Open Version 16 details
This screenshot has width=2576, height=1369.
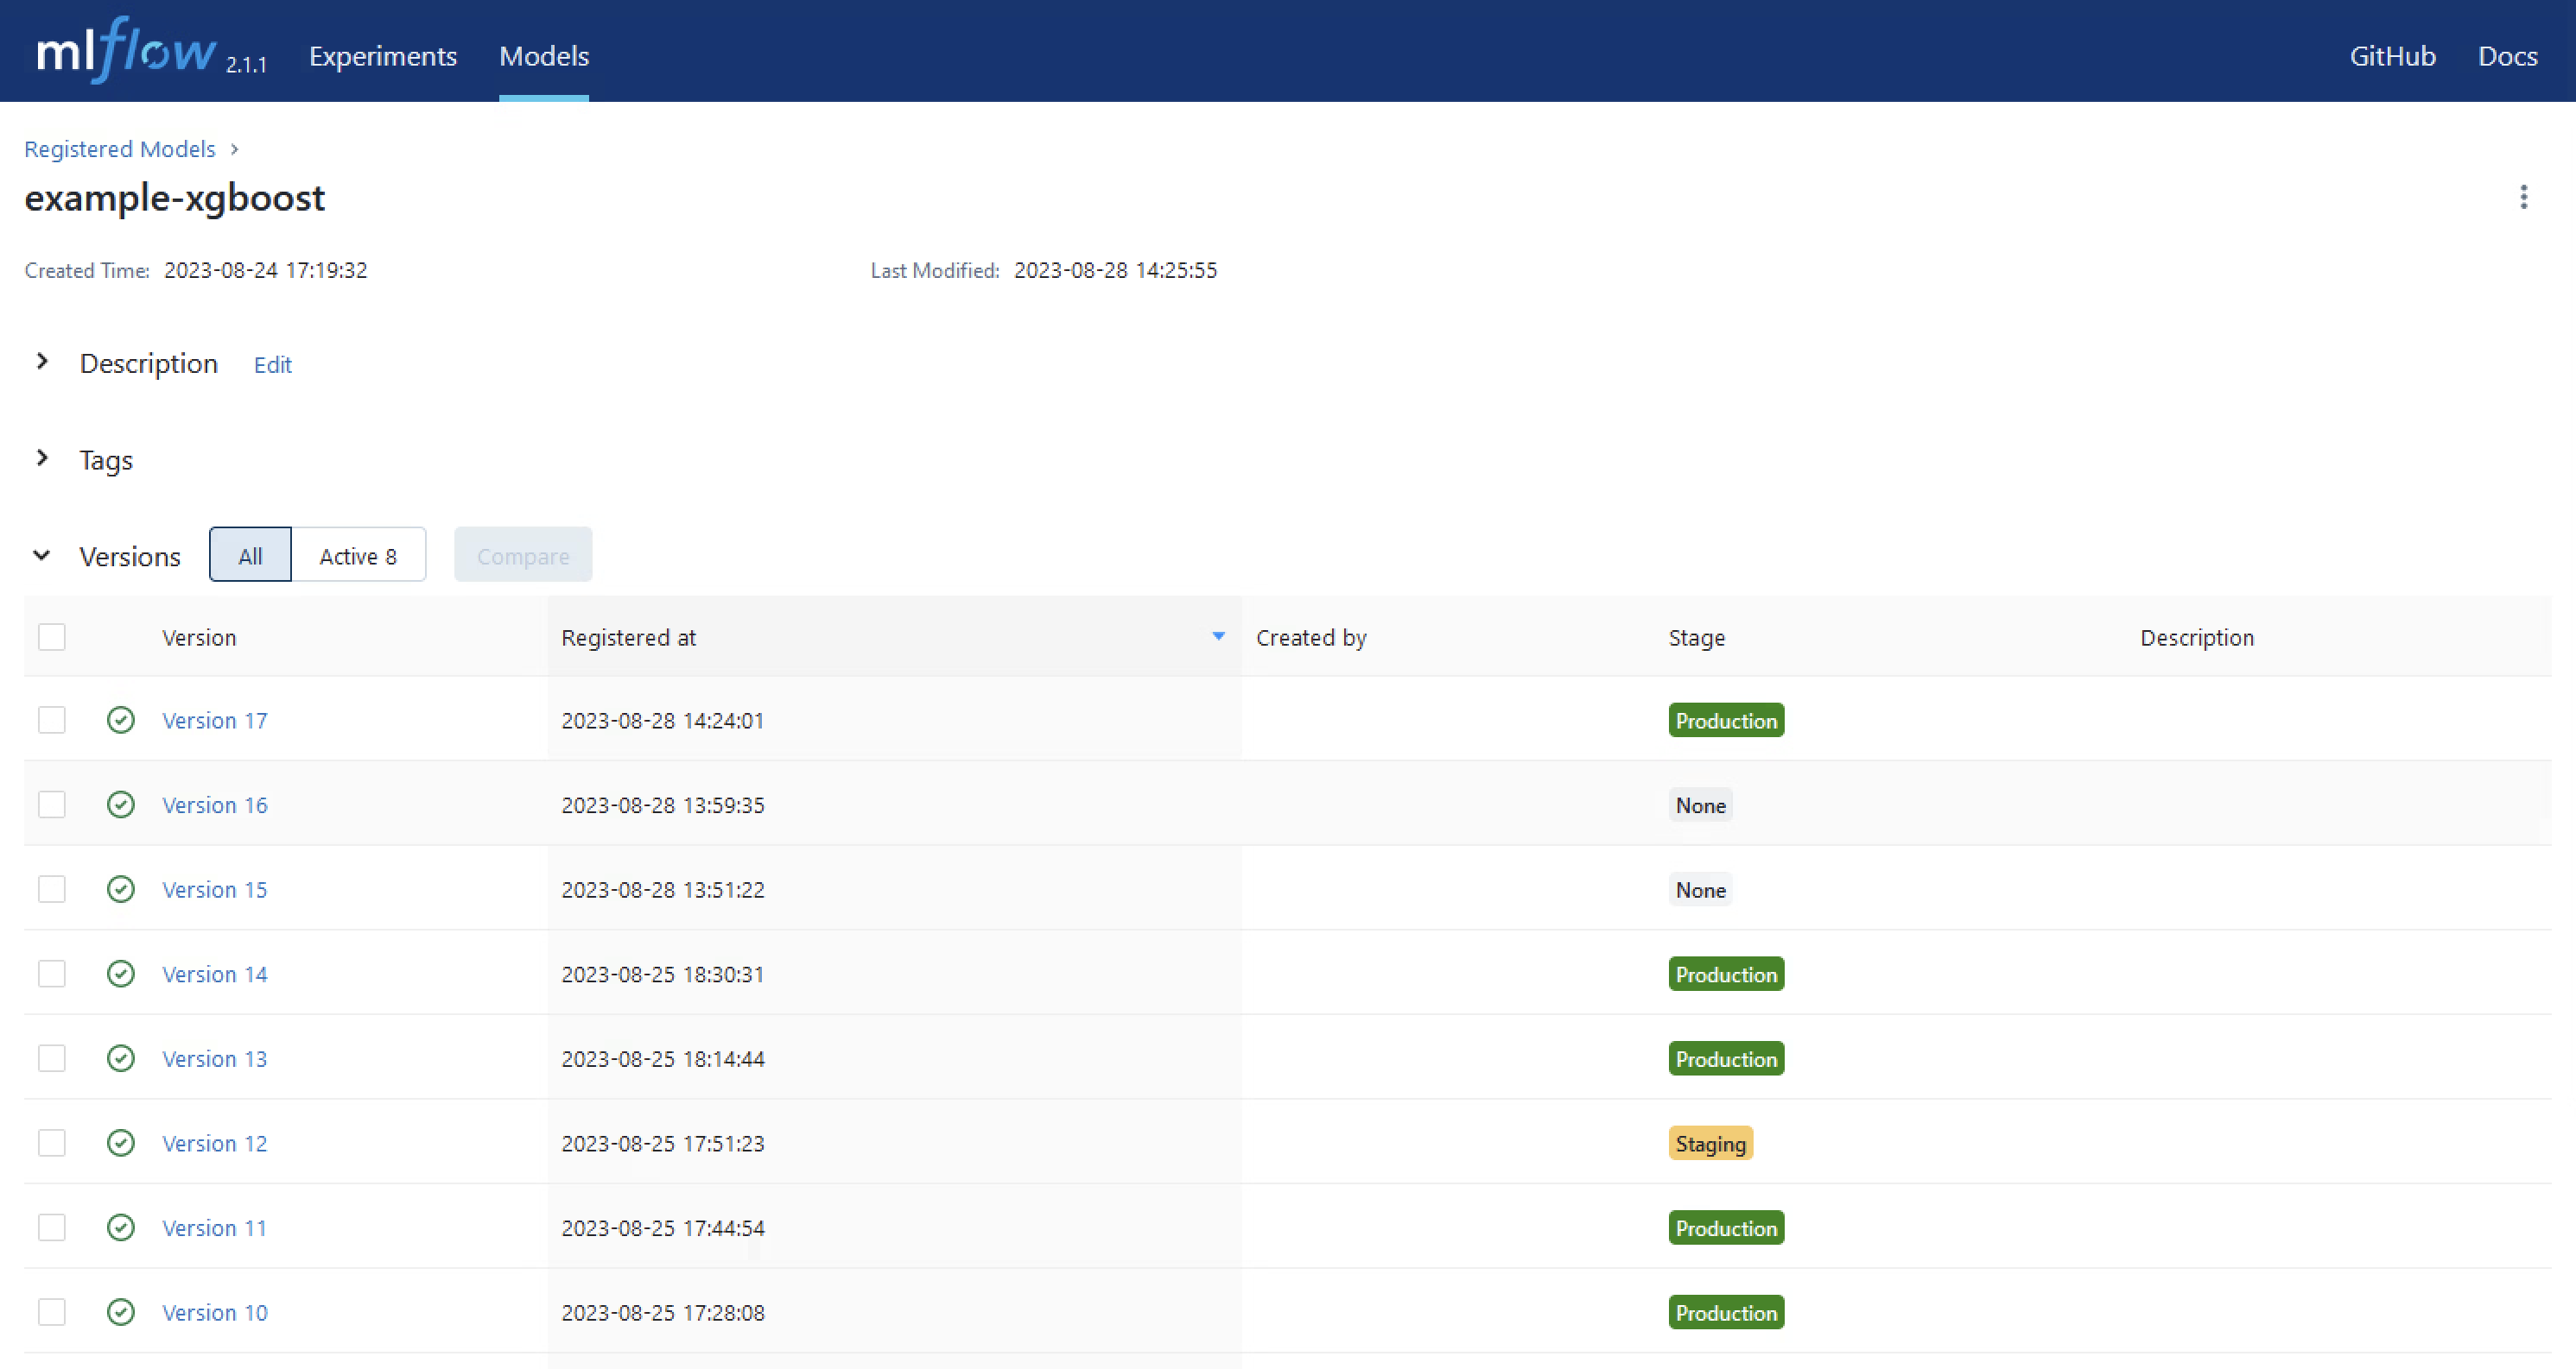[x=215, y=805]
